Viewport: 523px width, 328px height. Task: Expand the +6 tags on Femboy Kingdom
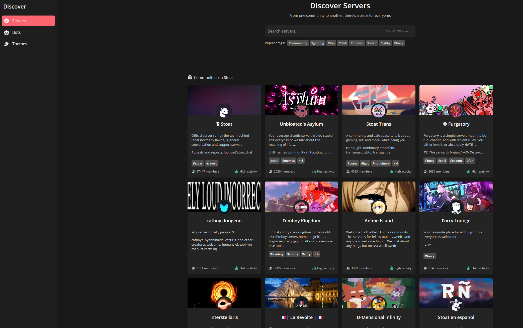pyautogui.click(x=316, y=254)
